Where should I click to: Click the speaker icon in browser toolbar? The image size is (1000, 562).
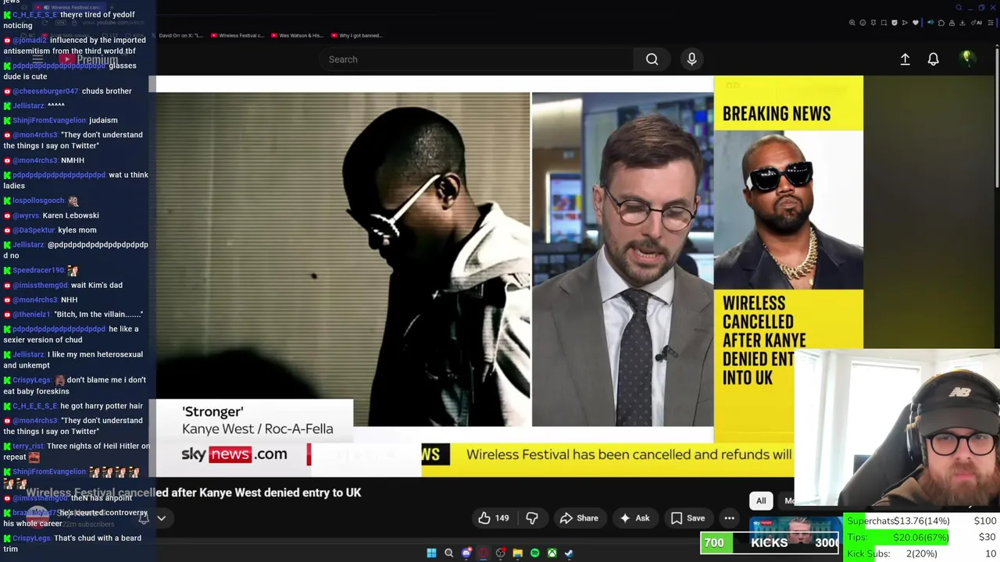click(x=930, y=23)
